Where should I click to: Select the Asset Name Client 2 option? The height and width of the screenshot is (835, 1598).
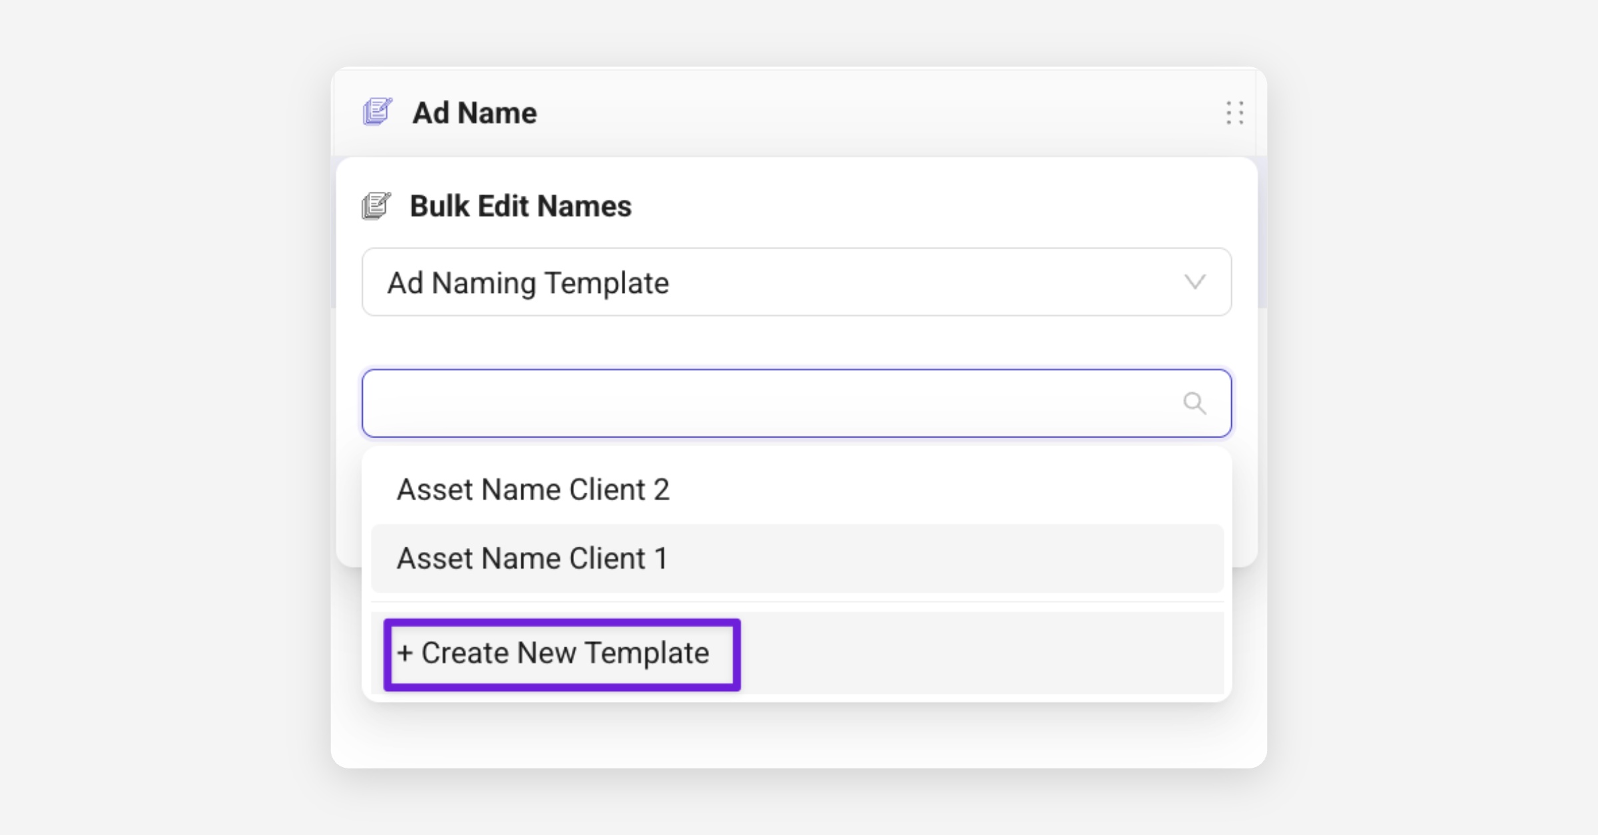tap(533, 490)
